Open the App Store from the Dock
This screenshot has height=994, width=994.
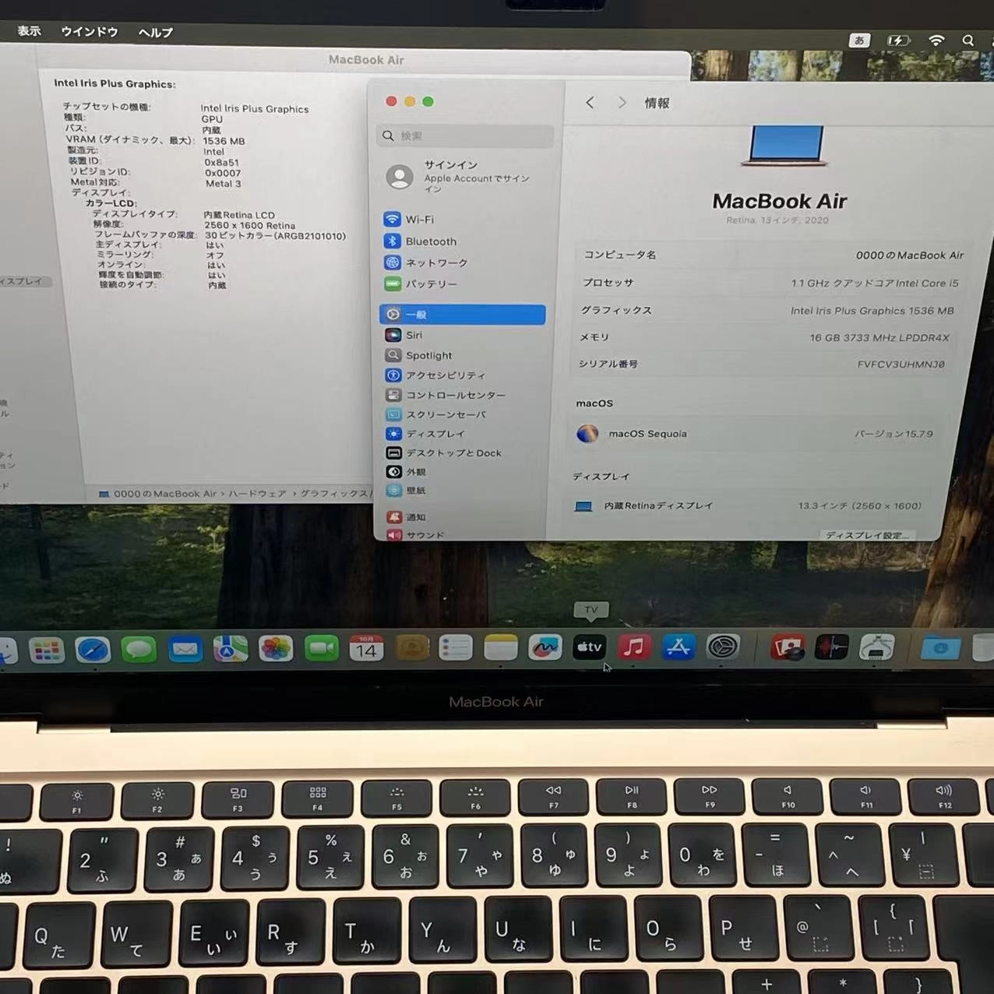(x=679, y=647)
